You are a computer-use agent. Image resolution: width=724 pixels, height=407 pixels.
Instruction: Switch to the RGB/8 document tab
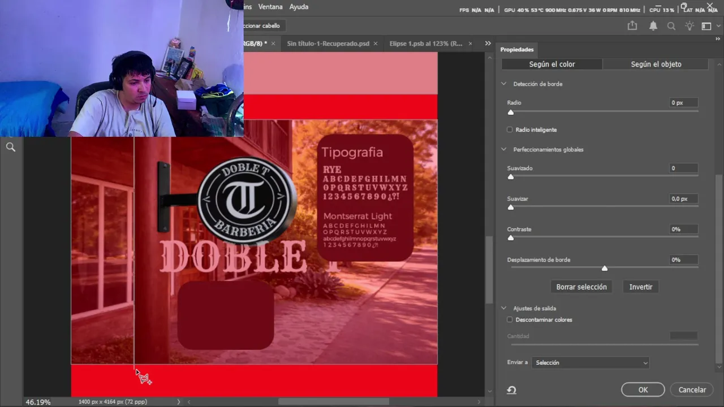pyautogui.click(x=255, y=44)
